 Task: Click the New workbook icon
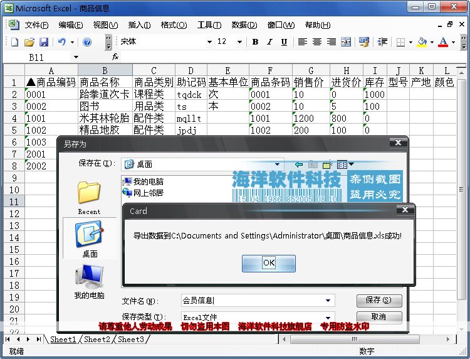(14, 42)
